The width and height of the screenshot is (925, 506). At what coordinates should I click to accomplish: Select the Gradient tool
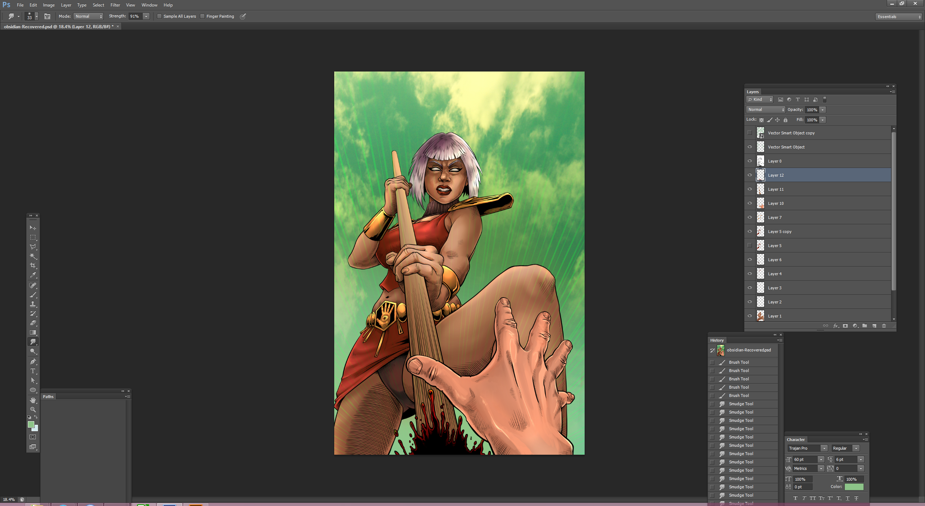pos(33,332)
